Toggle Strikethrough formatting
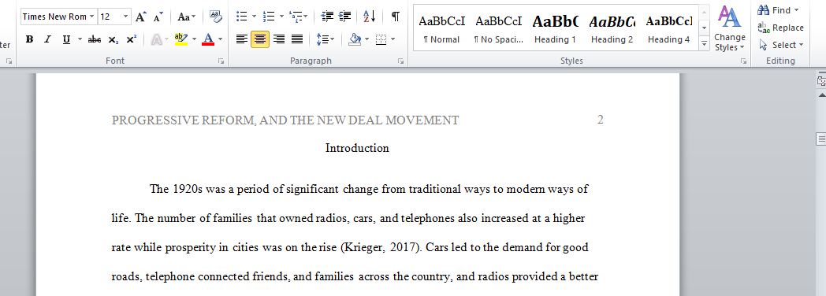This screenshot has height=296, width=826. tap(95, 39)
